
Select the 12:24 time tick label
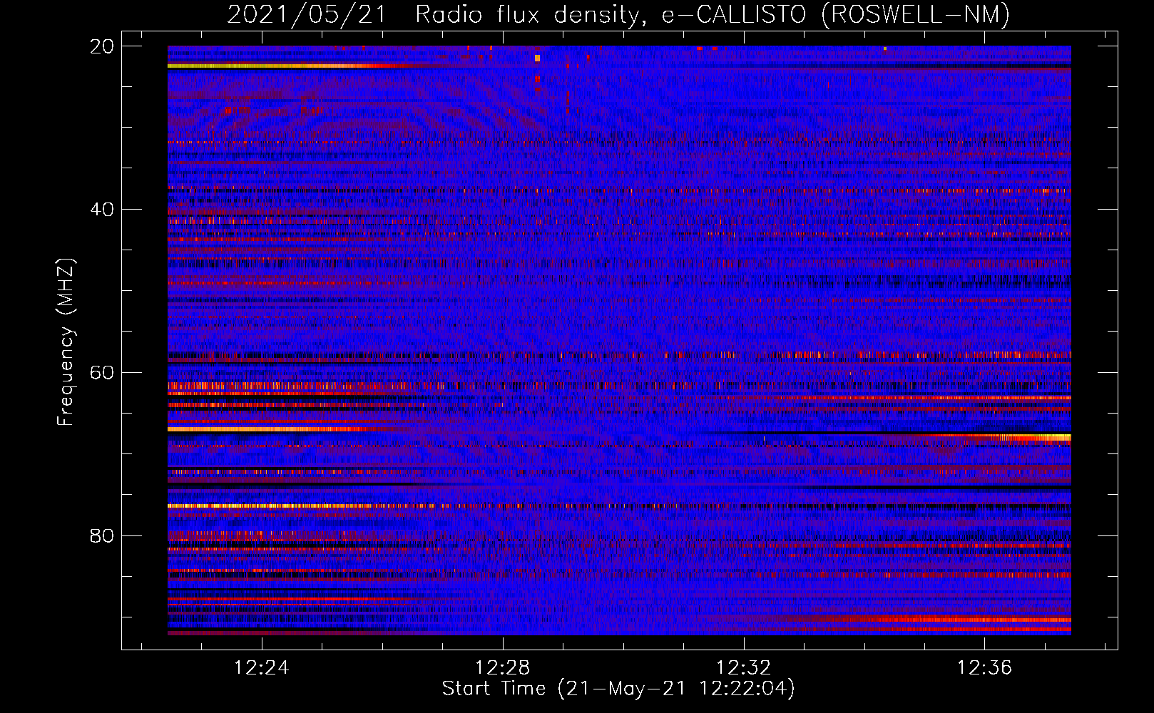(262, 668)
